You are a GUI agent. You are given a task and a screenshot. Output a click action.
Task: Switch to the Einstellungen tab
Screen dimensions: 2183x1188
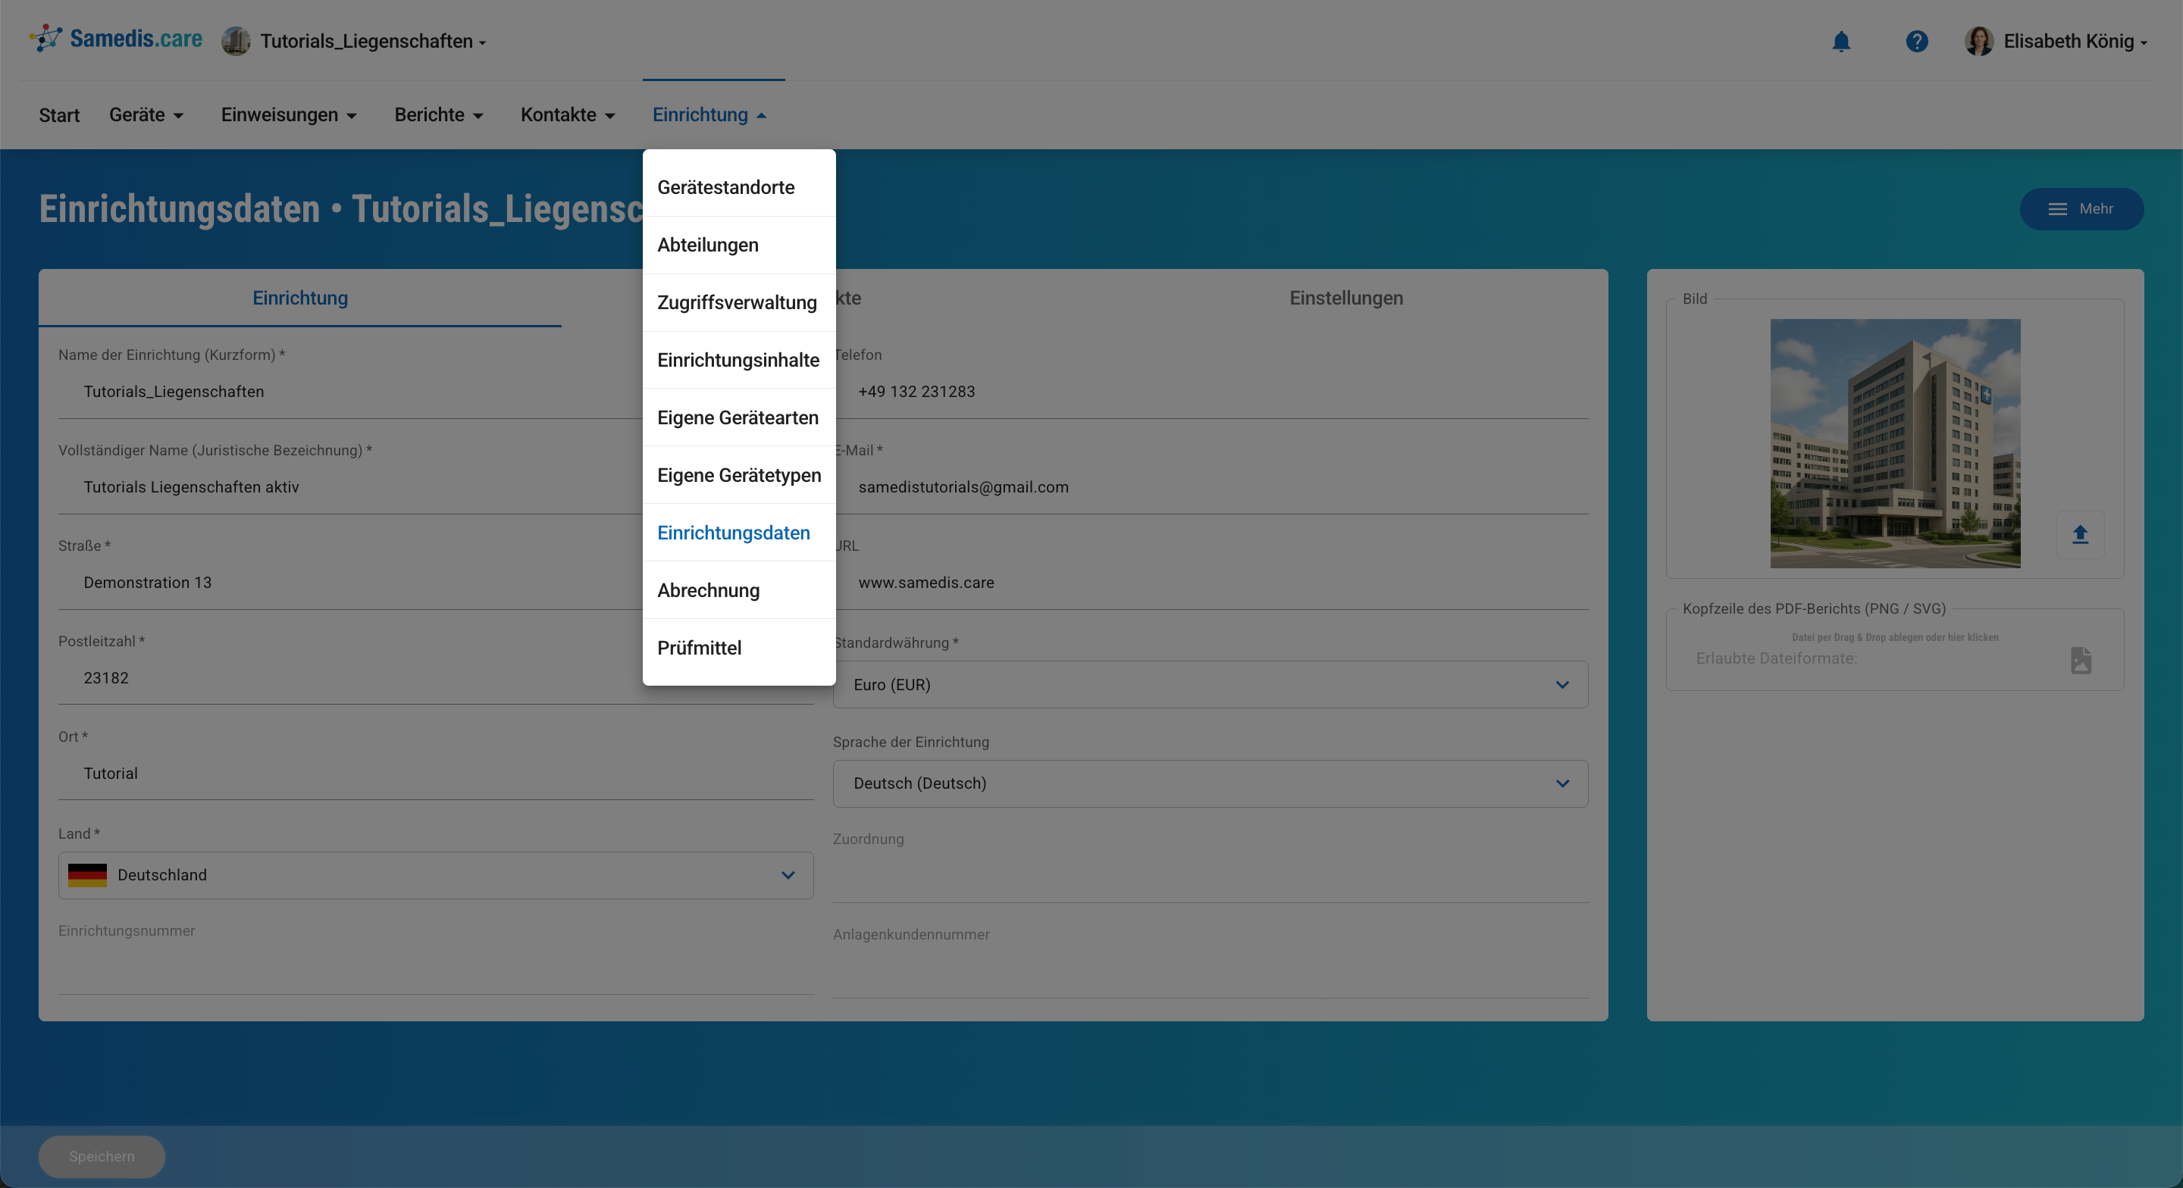coord(1345,299)
